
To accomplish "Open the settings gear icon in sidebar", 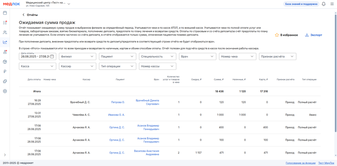I will [5, 91].
